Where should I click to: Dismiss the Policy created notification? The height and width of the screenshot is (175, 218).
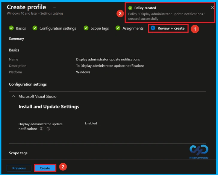click(x=212, y=8)
